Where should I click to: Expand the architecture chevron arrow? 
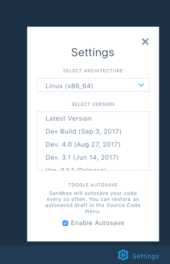click(x=141, y=85)
